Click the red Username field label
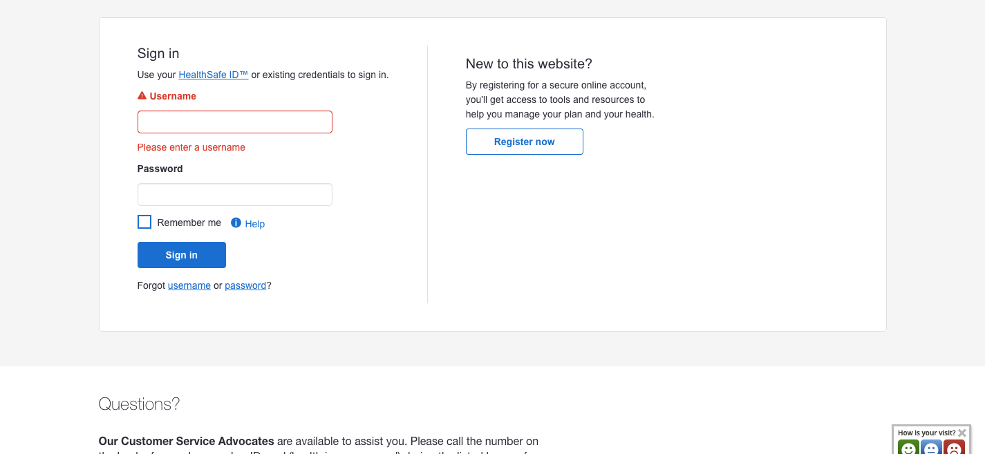 point(173,96)
